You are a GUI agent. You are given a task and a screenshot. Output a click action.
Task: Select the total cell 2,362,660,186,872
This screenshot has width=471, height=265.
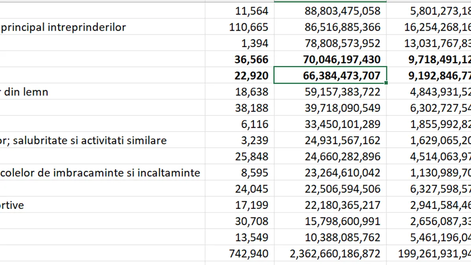click(x=330, y=254)
